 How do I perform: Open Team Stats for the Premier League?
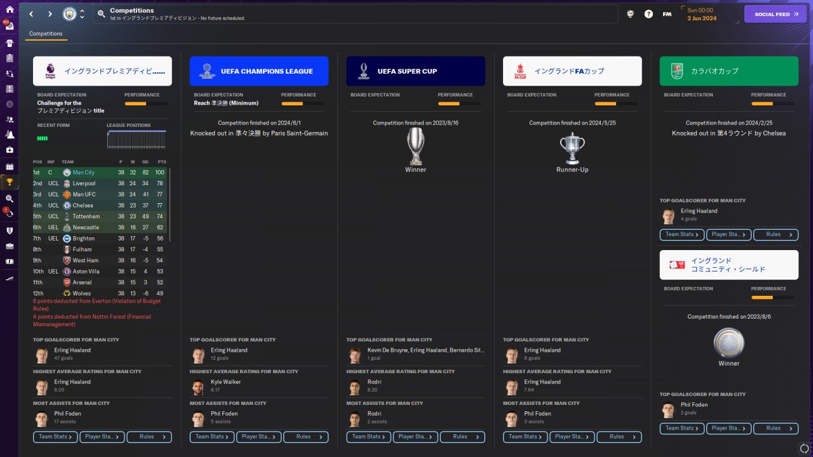tap(55, 437)
